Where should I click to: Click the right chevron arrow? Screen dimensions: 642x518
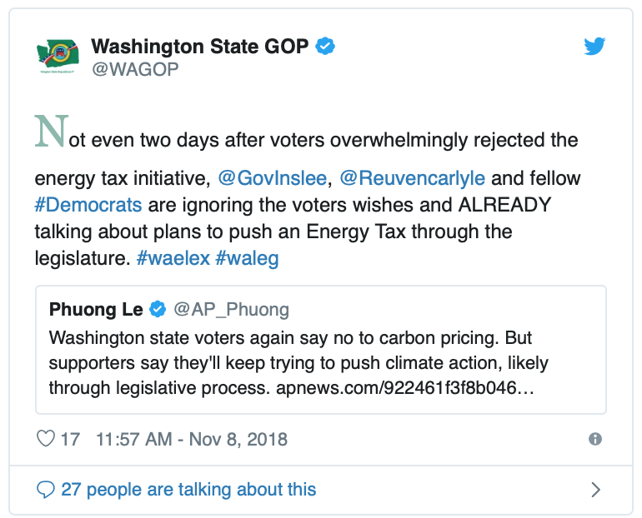(596, 490)
